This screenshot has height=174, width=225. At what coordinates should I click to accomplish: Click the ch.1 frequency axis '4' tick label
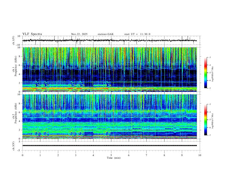pyautogui.click(x=20, y=74)
